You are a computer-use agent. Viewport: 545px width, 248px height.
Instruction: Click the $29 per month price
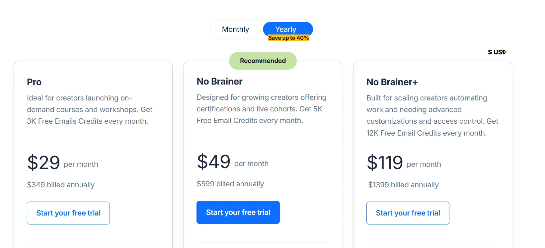click(43, 163)
